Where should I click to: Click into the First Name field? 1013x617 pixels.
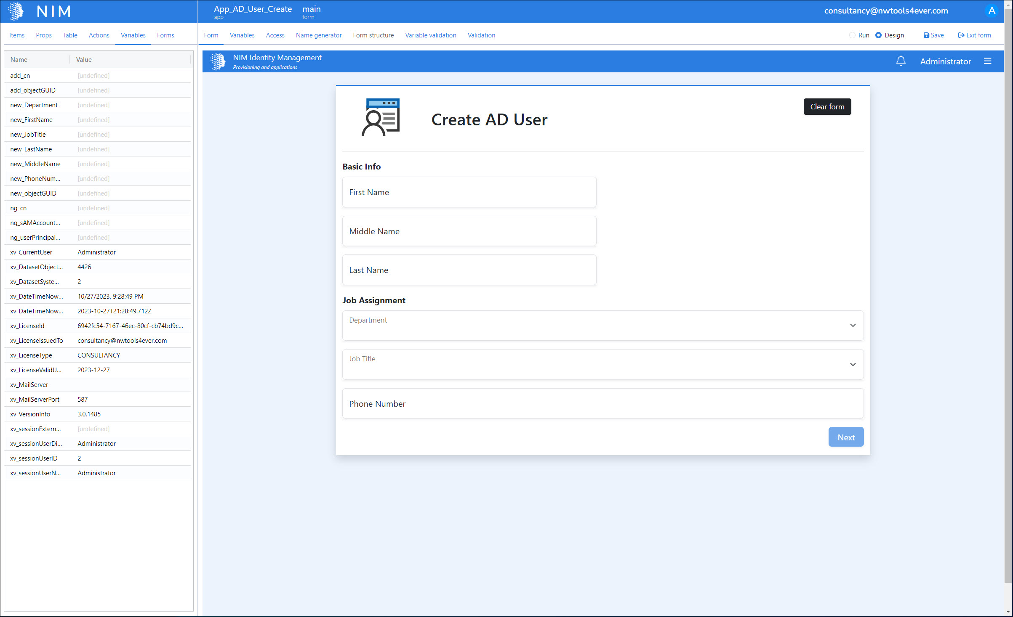point(469,192)
